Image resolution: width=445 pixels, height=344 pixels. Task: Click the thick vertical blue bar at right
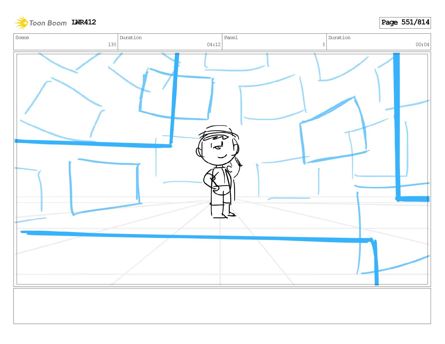click(x=397, y=126)
